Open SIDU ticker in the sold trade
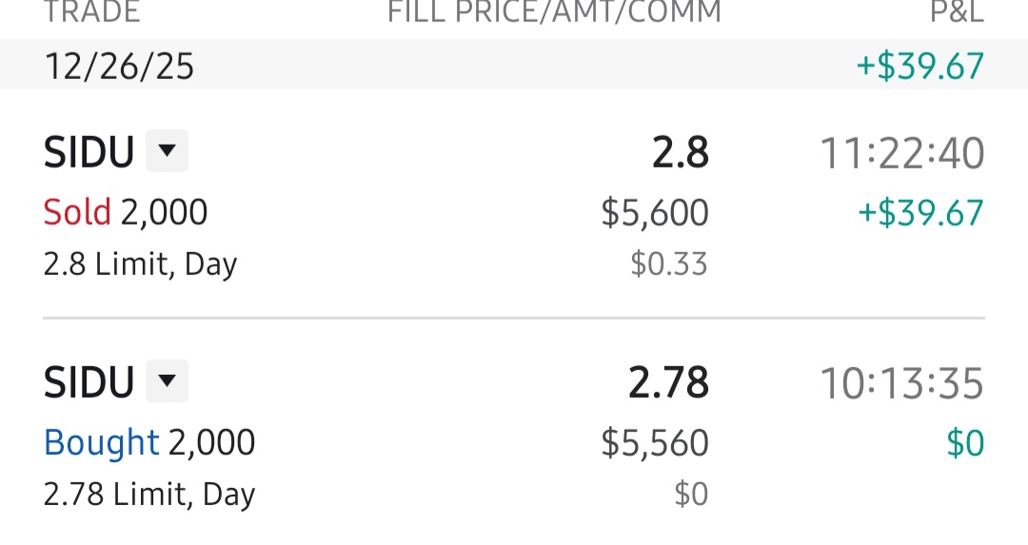 (89, 152)
